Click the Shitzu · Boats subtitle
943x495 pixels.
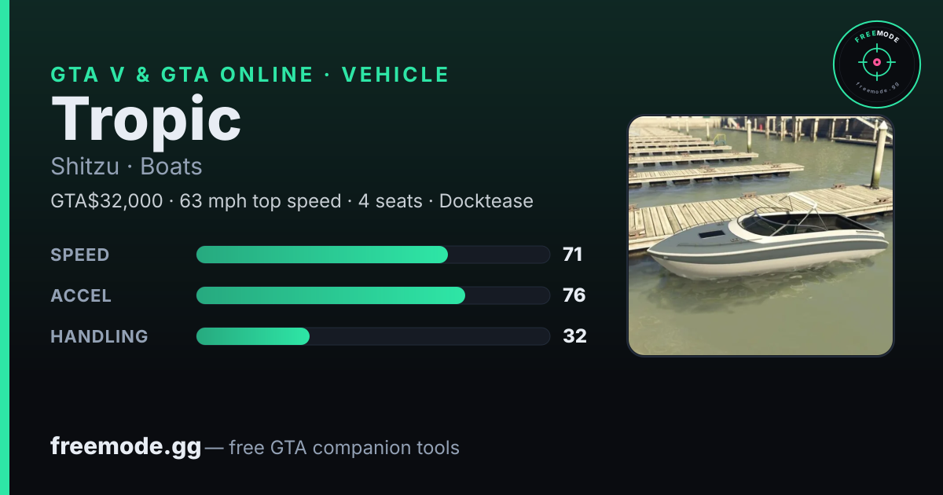127,167
